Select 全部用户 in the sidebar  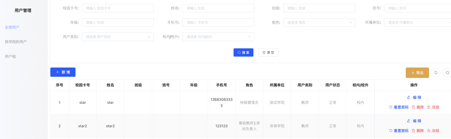click(12, 27)
